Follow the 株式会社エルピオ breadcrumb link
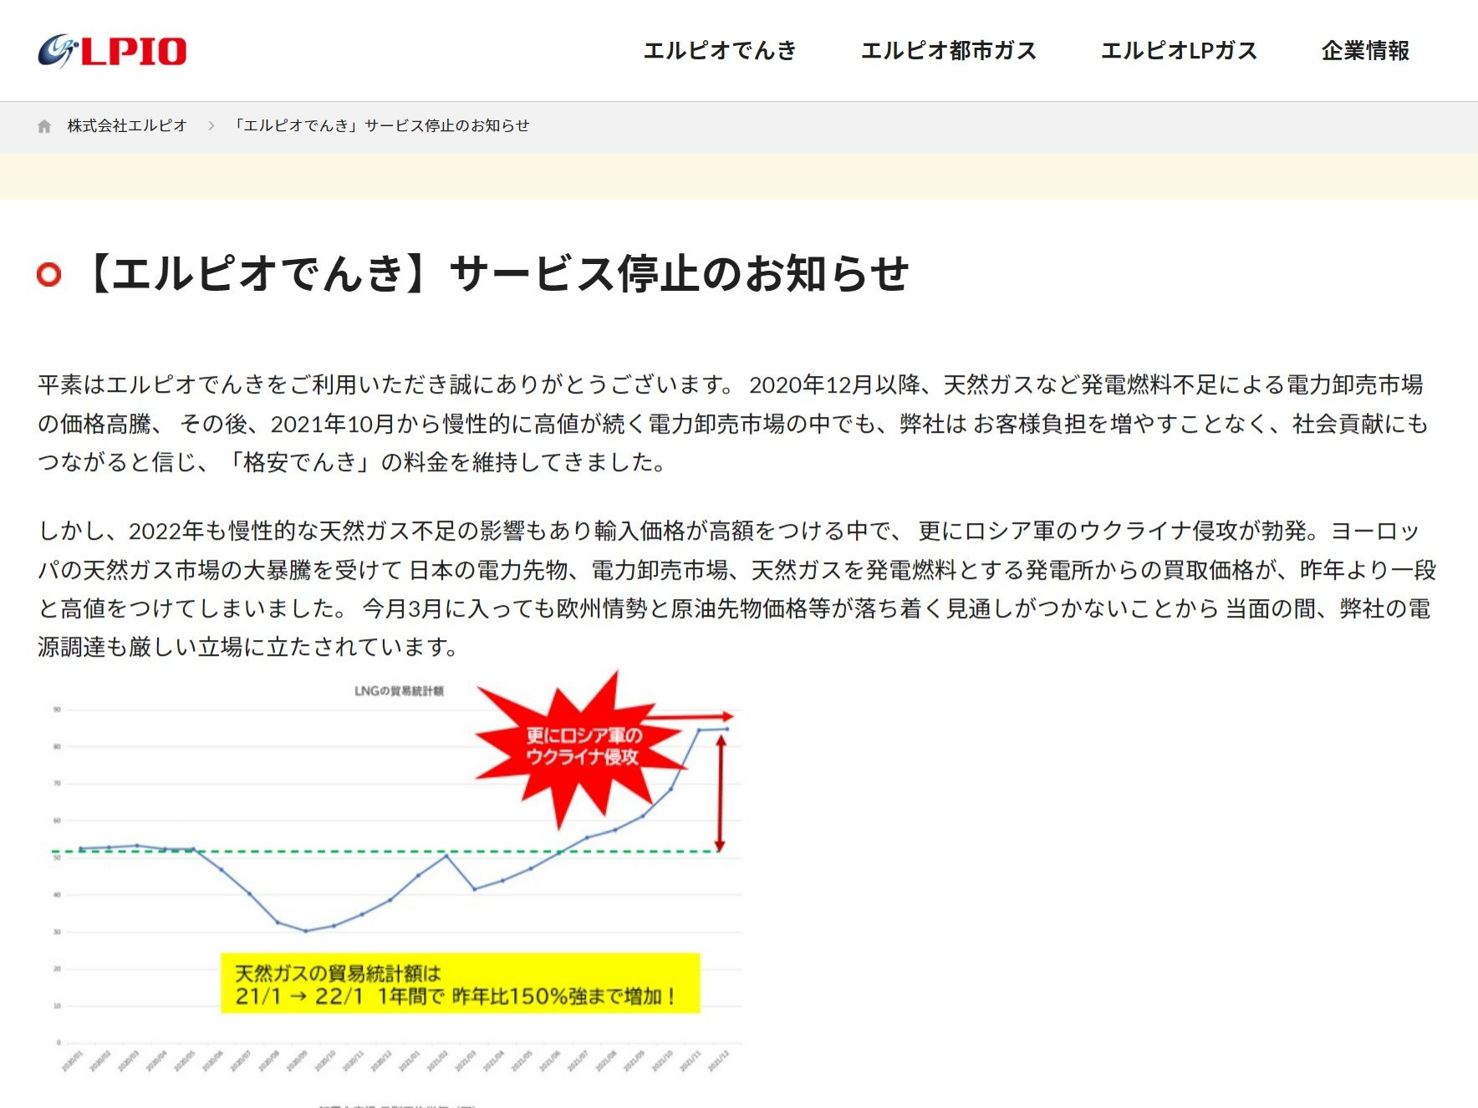Image resolution: width=1478 pixels, height=1108 pixels. coord(127,126)
